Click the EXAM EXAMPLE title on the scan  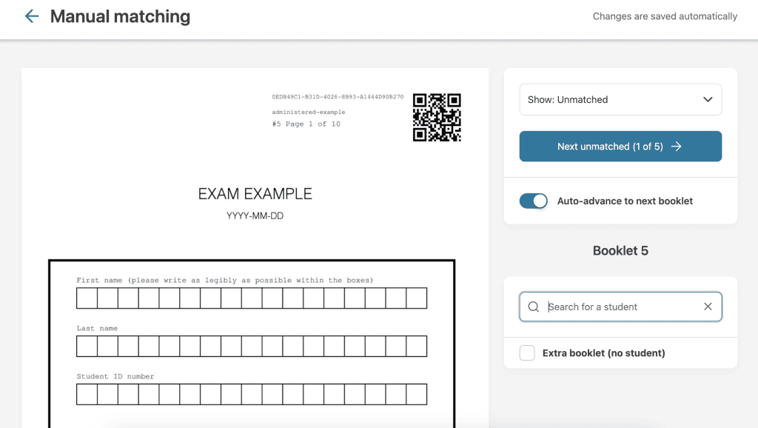click(x=255, y=194)
